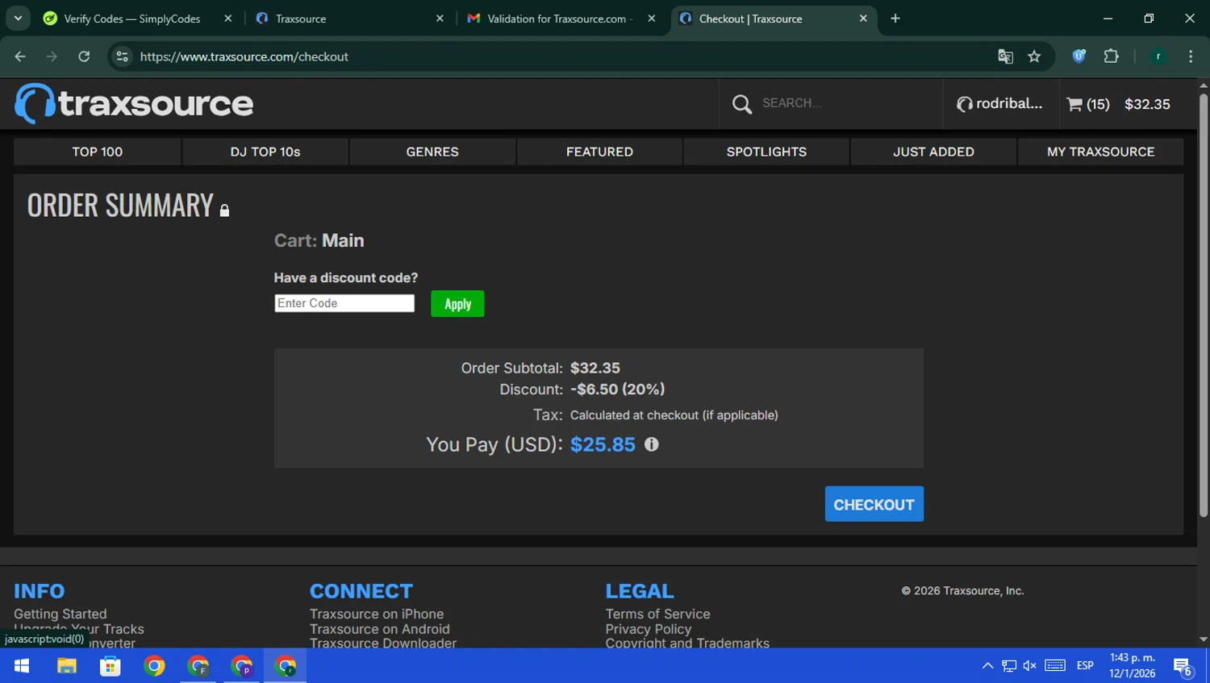Open DJ TOP 10s menu

(x=265, y=152)
